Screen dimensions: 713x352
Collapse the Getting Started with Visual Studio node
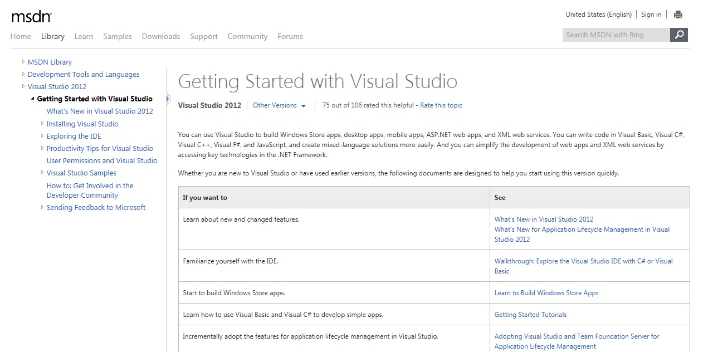click(x=33, y=99)
